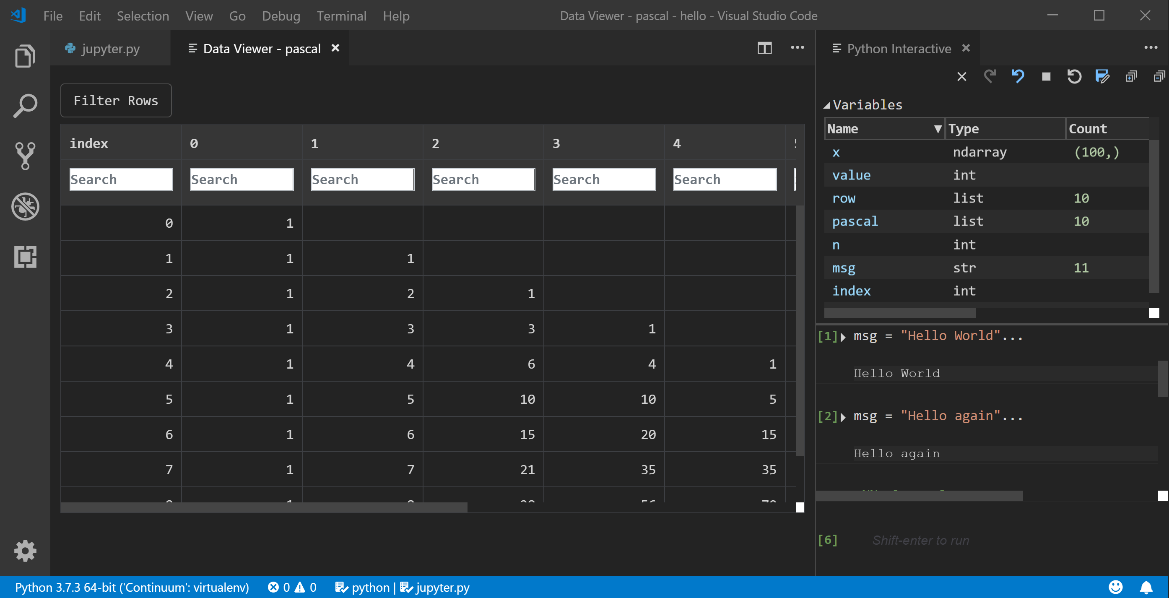Switch to the jupyter.py tab

[x=109, y=49]
